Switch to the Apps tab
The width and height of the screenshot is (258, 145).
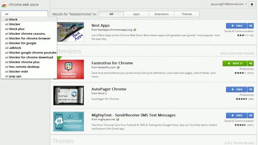136,14
